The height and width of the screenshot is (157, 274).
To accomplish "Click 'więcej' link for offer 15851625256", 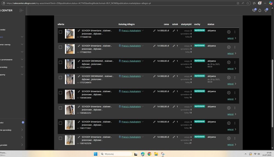I will pyautogui.click(x=231, y=144).
